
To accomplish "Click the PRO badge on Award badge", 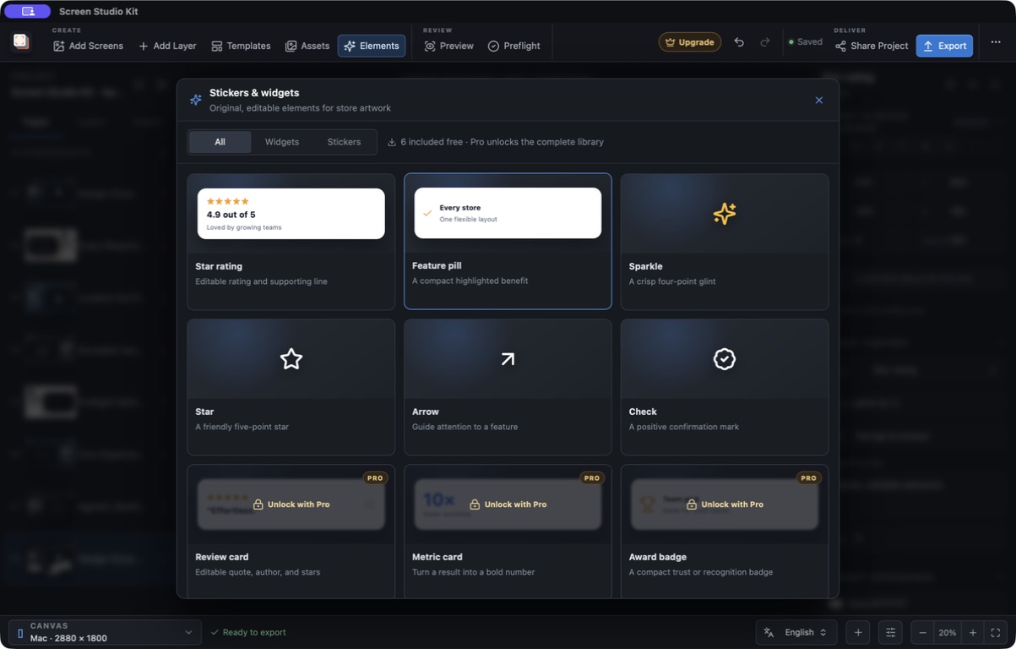I will [808, 478].
